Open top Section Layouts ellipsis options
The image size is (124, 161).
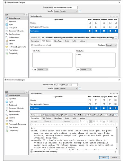[x=117, y=16]
